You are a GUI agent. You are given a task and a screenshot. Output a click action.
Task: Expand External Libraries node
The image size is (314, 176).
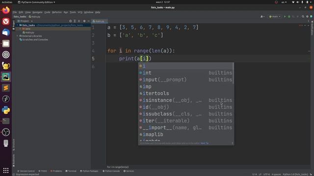click(18, 36)
